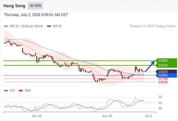Toggle the MA 20 + Bollinger Bands legend label
The image size is (178, 121).
27,26
